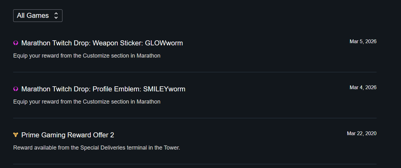Viewport: 401px width, 168px height.
Task: Click the Mar 5, 2026 date
Action: (x=363, y=41)
